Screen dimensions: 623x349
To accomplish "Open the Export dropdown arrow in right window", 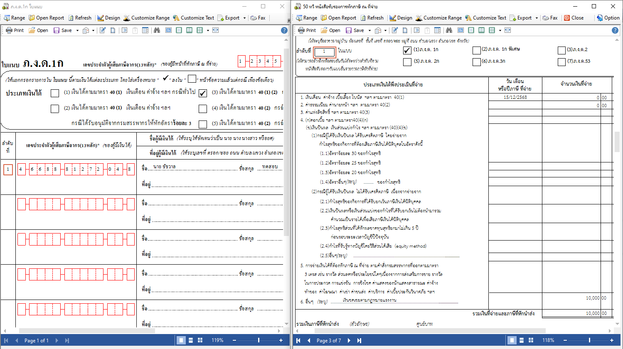I will coord(537,18).
